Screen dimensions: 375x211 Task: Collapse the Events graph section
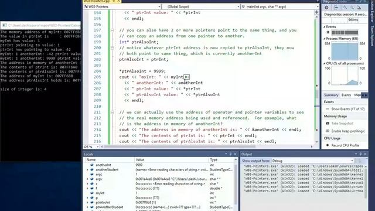coord(325,27)
